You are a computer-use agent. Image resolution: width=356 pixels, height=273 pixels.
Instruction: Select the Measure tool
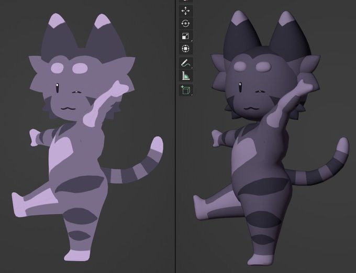[186, 75]
